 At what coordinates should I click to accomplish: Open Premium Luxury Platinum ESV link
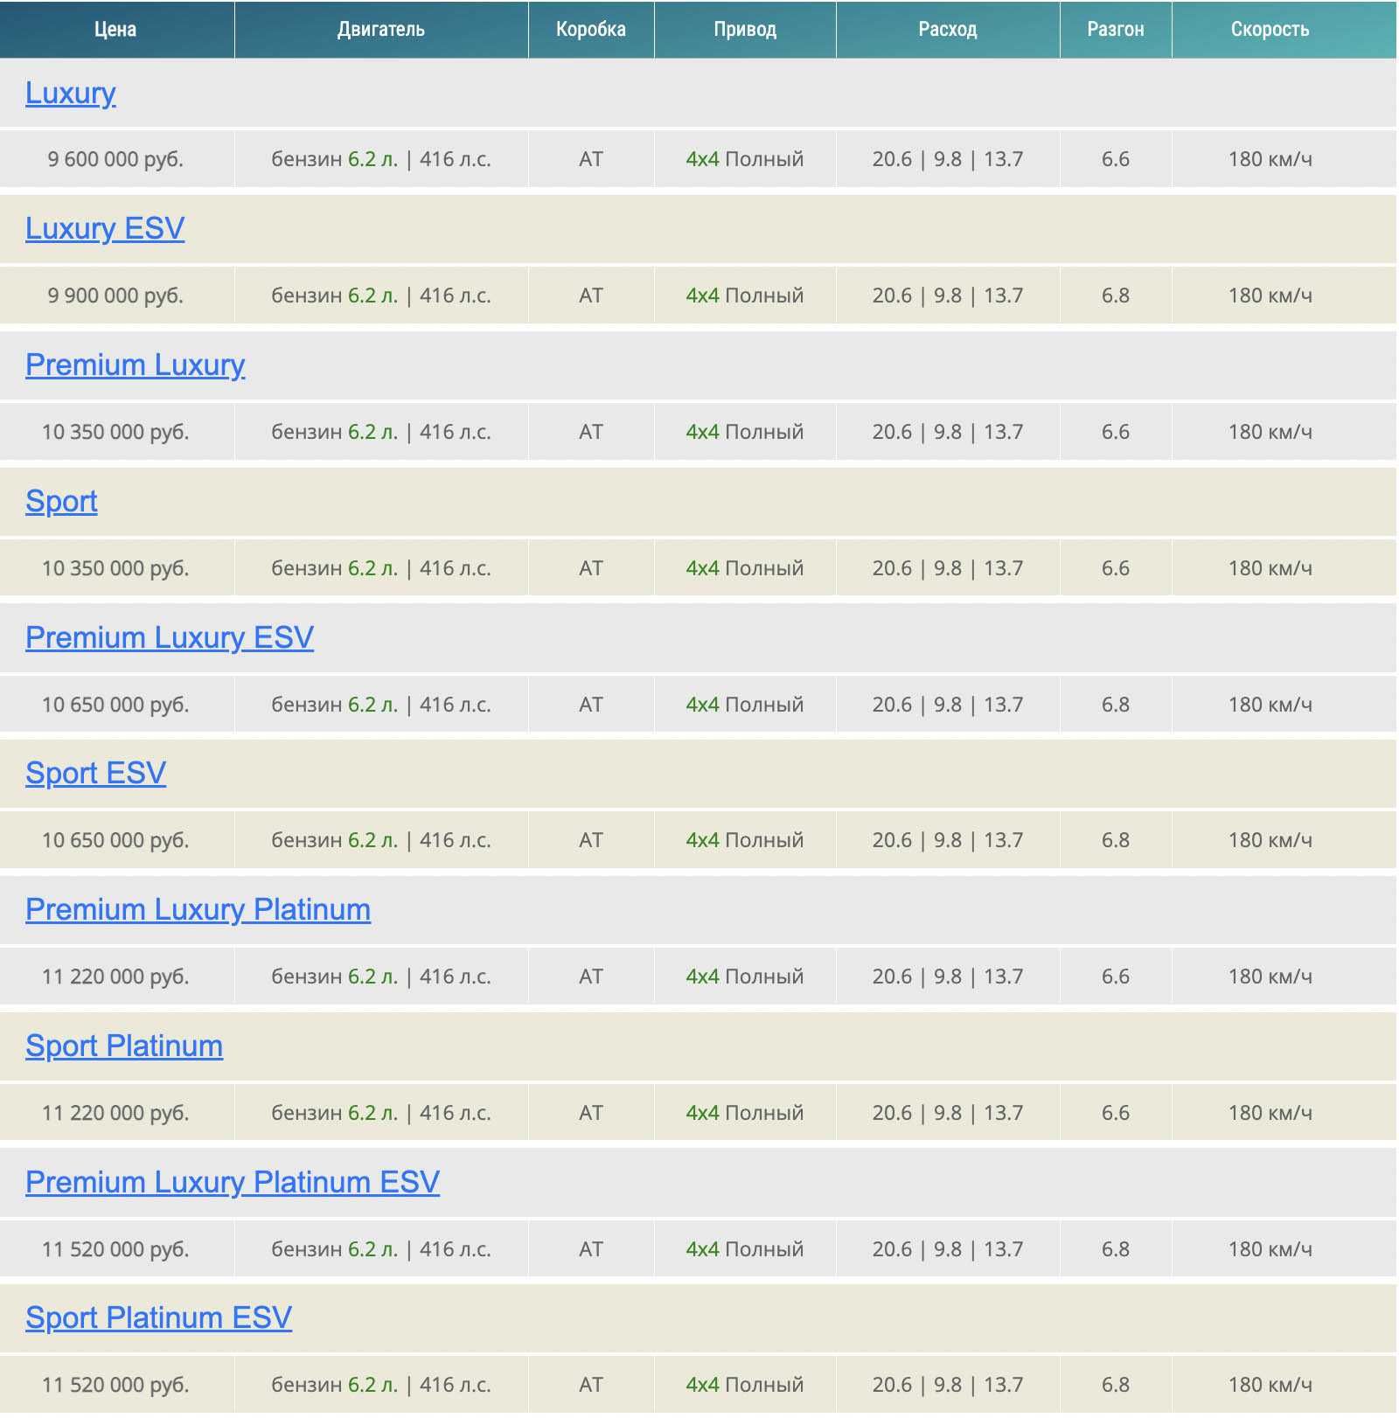[x=232, y=1182]
